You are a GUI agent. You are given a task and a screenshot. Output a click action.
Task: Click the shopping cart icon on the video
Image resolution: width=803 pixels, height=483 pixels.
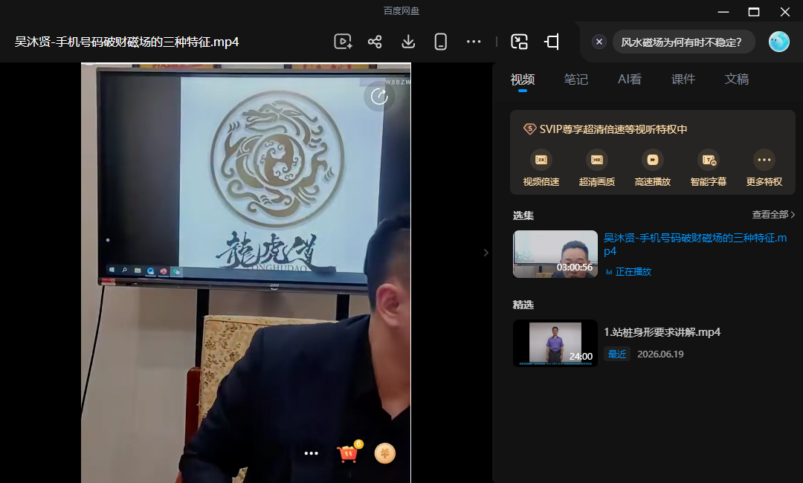349,453
